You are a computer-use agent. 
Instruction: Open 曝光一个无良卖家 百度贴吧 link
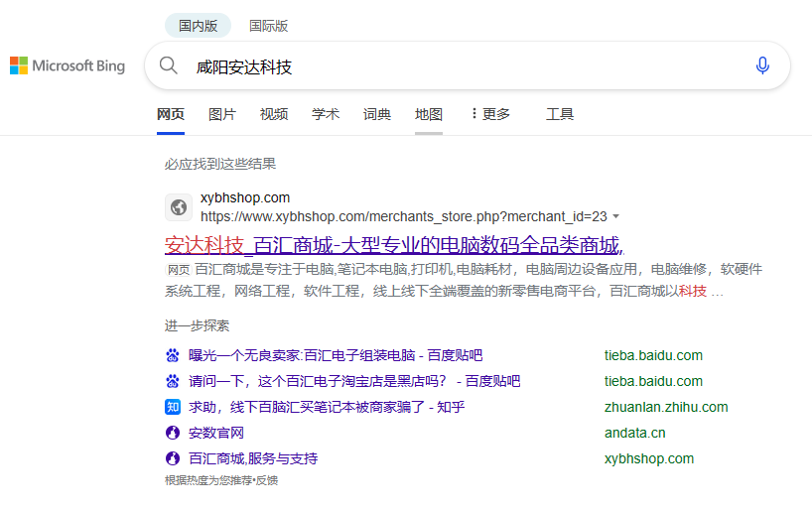[x=336, y=355]
